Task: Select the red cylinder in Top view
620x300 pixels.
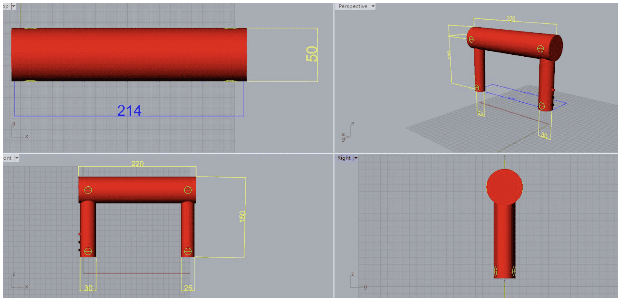Action: [129, 54]
